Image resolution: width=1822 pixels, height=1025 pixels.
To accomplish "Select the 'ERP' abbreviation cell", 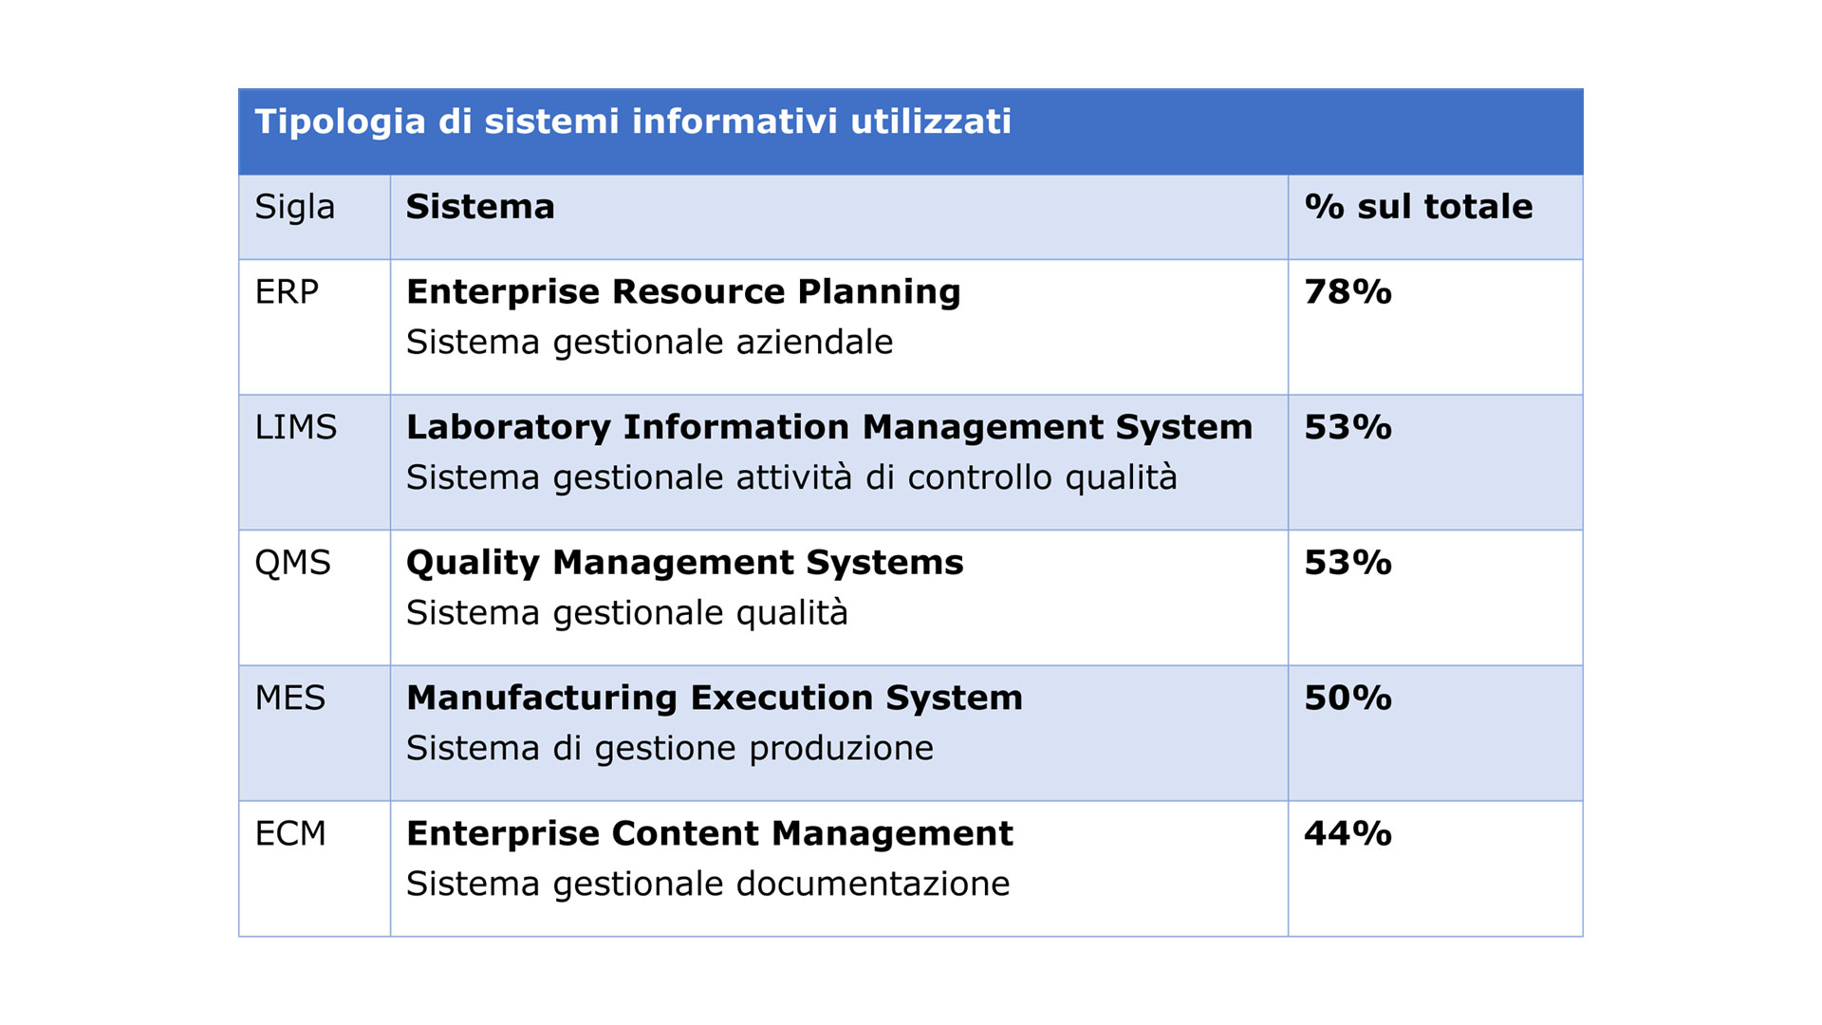I will pyautogui.click(x=287, y=292).
